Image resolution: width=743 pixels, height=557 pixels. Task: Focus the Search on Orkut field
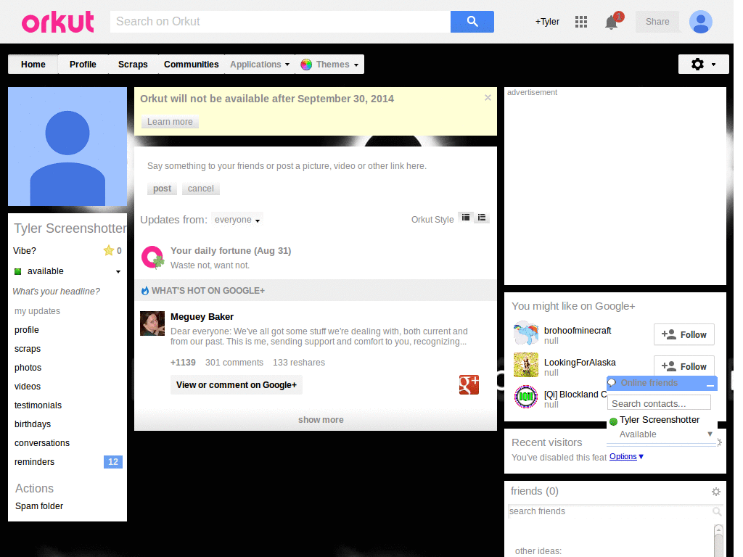tap(281, 22)
